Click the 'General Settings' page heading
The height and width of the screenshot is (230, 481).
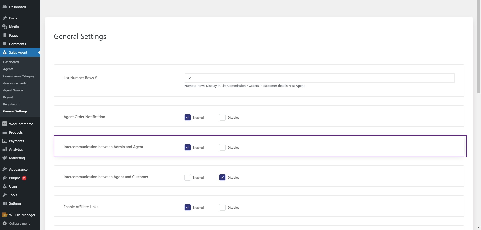[x=80, y=36]
